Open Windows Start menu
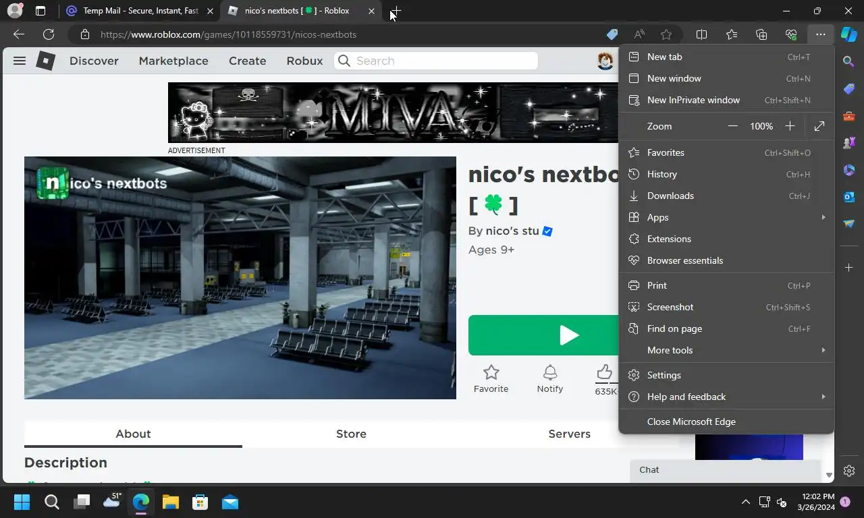Image resolution: width=864 pixels, height=518 pixels. (22, 502)
